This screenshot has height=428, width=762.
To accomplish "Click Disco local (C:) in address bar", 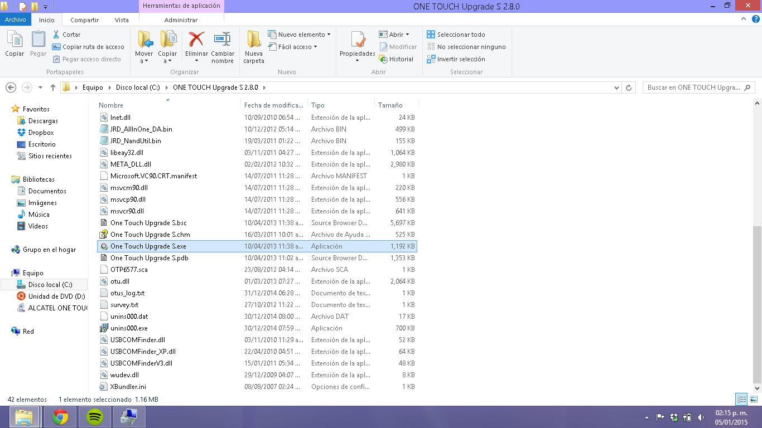I will (x=138, y=87).
